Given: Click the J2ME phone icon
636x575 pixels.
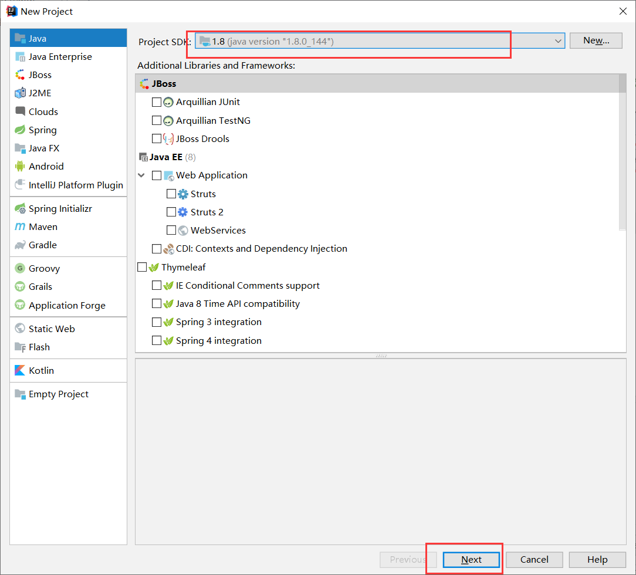Looking at the screenshot, I should pos(20,93).
